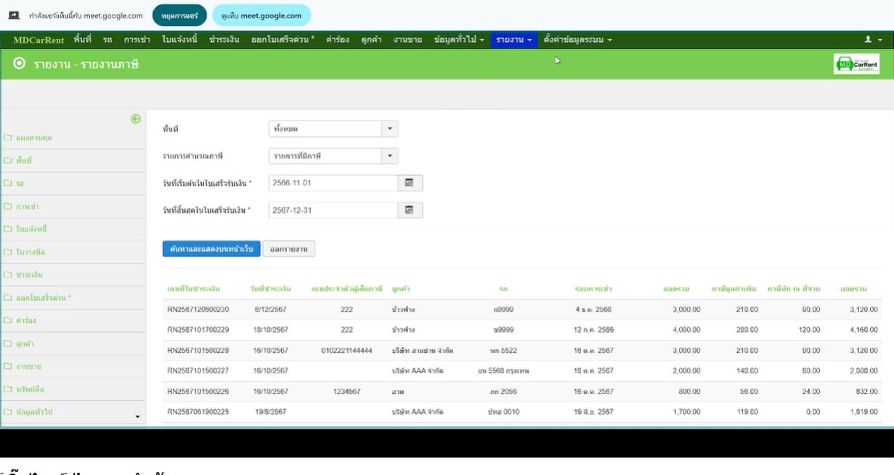Open ลูกค้า in top navigation bar
This screenshot has width=894, height=475.
[x=372, y=40]
